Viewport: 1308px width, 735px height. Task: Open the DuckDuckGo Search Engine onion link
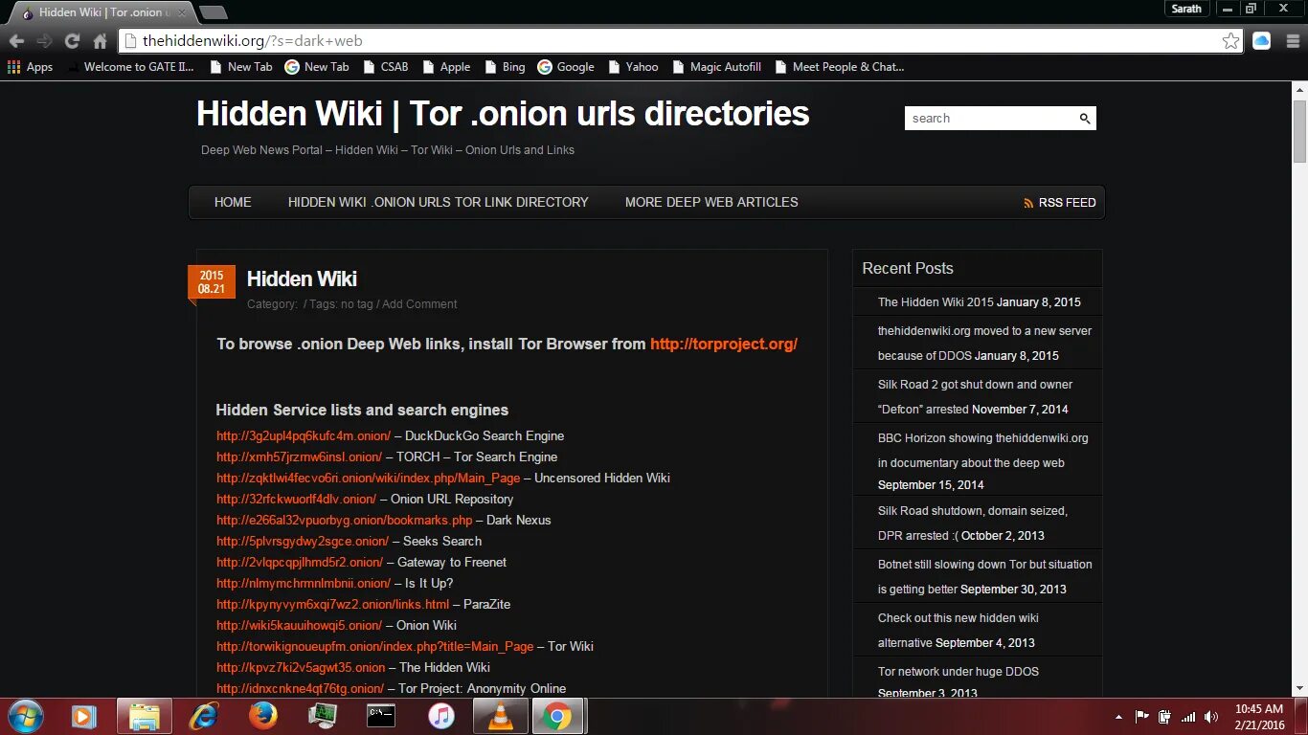(x=304, y=436)
